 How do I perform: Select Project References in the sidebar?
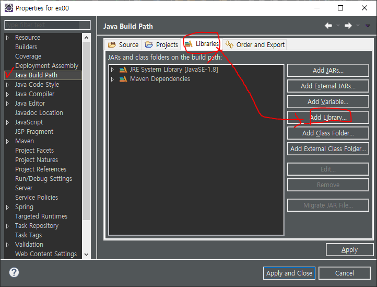point(41,169)
